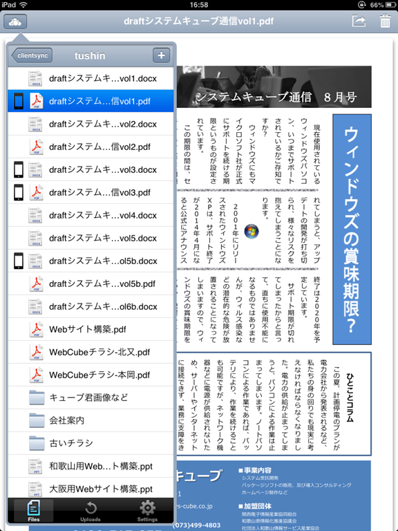Screen dimensions: 398x531
Task: Open the Settings tab with the gear icon
Action: [x=147, y=512]
